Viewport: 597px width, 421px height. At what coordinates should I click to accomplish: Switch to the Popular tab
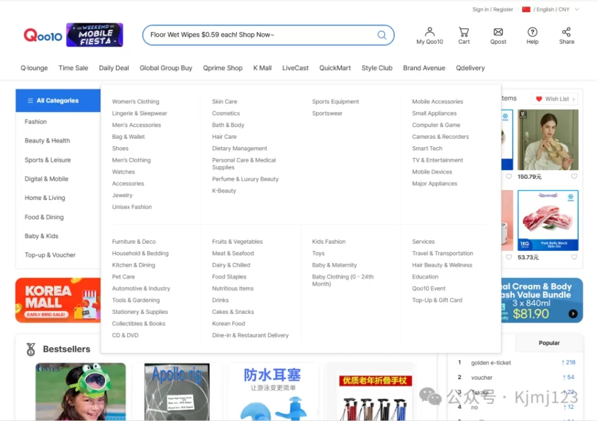click(549, 343)
